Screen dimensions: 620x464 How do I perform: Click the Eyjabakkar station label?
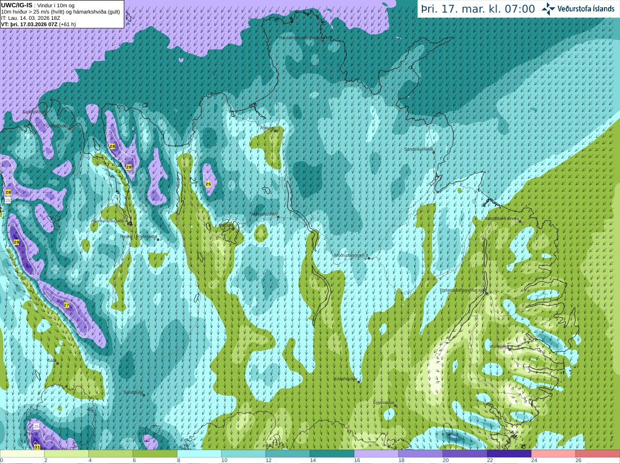click(x=384, y=402)
